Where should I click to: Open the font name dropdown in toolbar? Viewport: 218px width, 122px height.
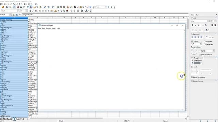(18, 11)
